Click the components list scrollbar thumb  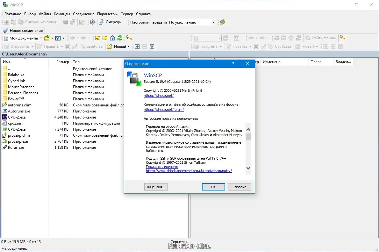248,137
